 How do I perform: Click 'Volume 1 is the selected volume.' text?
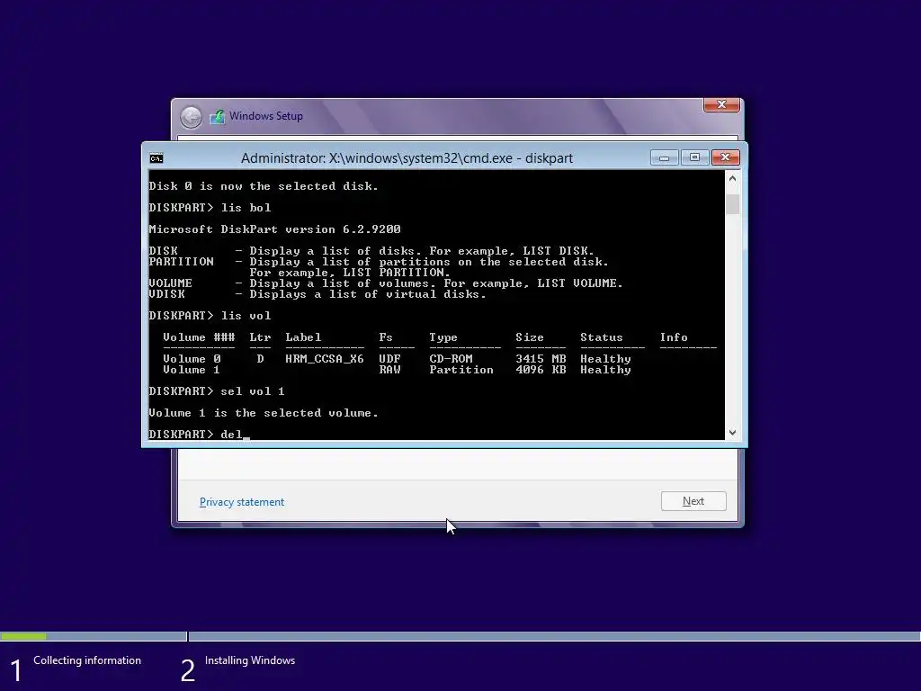pos(264,413)
